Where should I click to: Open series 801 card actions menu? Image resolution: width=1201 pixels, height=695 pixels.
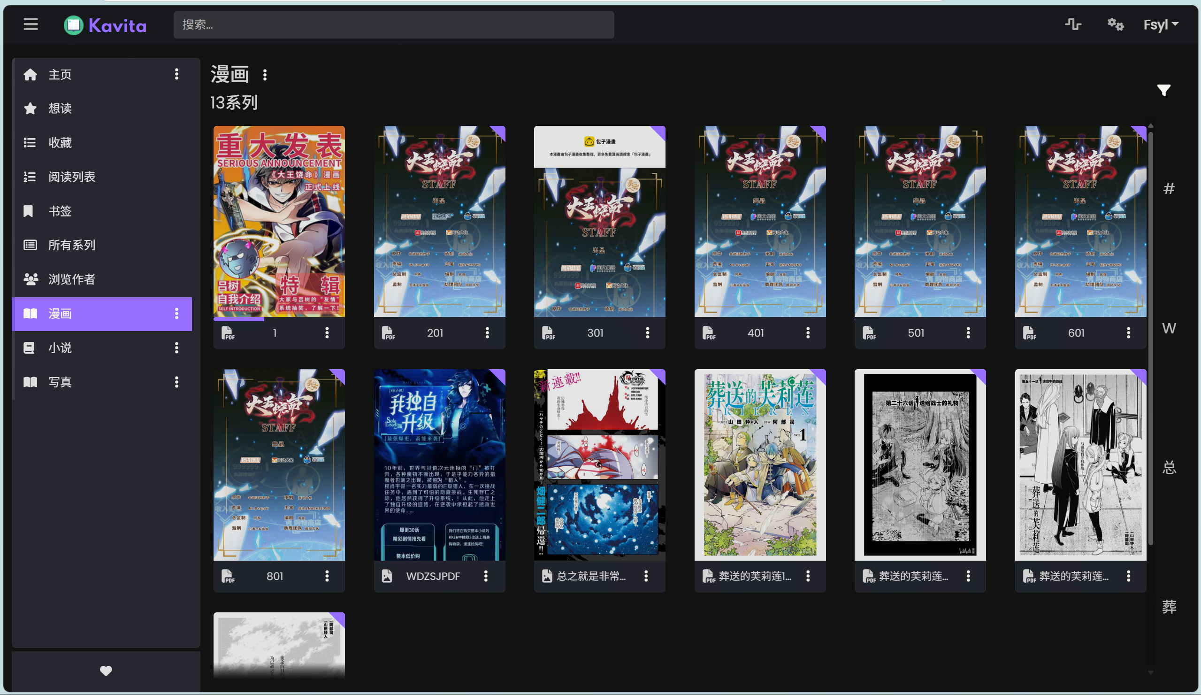pos(327,576)
